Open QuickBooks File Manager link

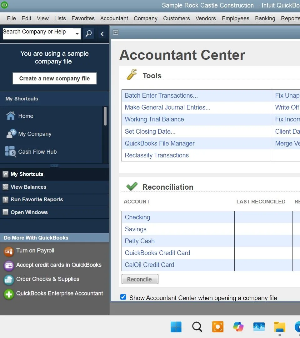pos(159,143)
